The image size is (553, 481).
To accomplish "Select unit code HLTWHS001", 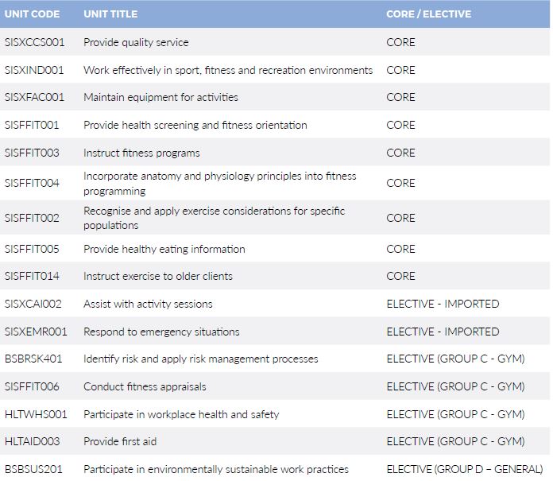I will [36, 414].
